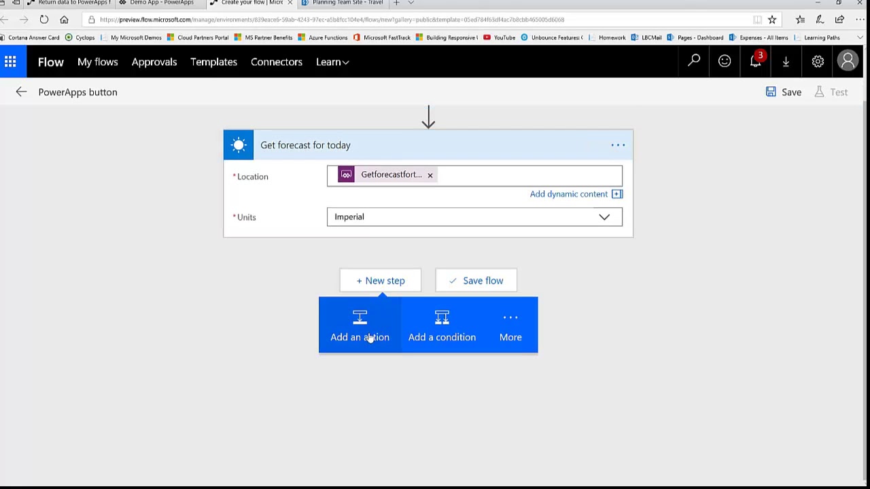
Task: Click the PowerApps button flow title
Action: pyautogui.click(x=77, y=92)
